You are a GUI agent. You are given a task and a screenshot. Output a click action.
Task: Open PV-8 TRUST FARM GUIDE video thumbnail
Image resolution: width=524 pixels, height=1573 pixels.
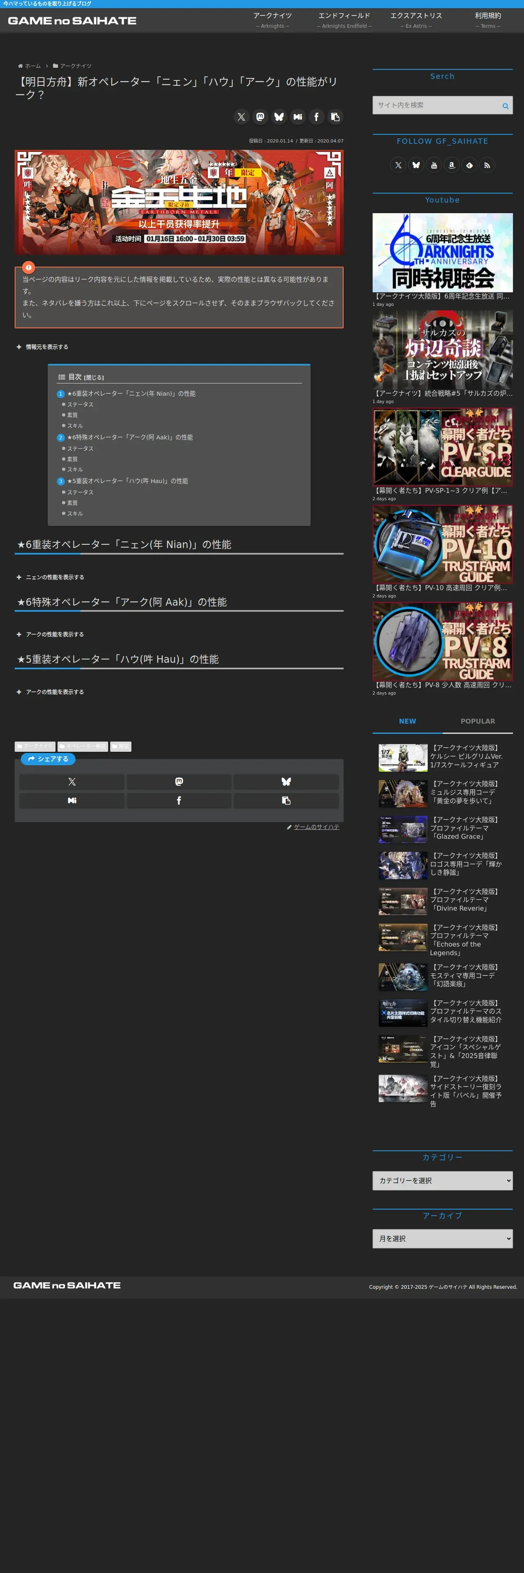(x=442, y=641)
